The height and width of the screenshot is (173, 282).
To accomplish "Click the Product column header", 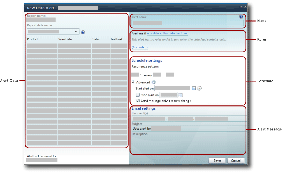I will 32,39.
